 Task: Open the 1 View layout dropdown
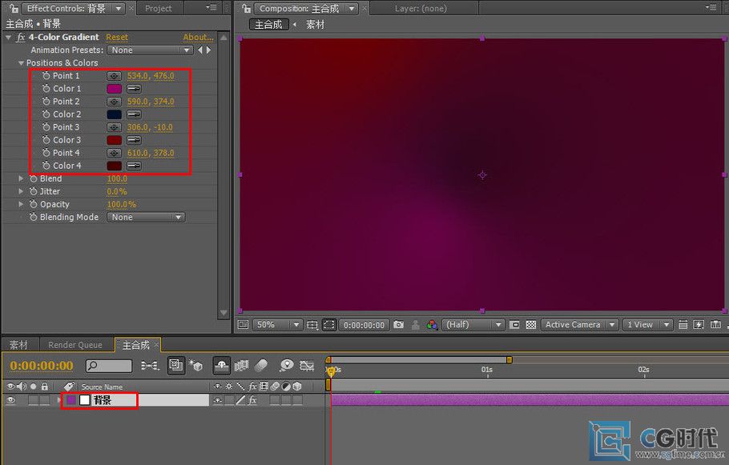pos(646,325)
